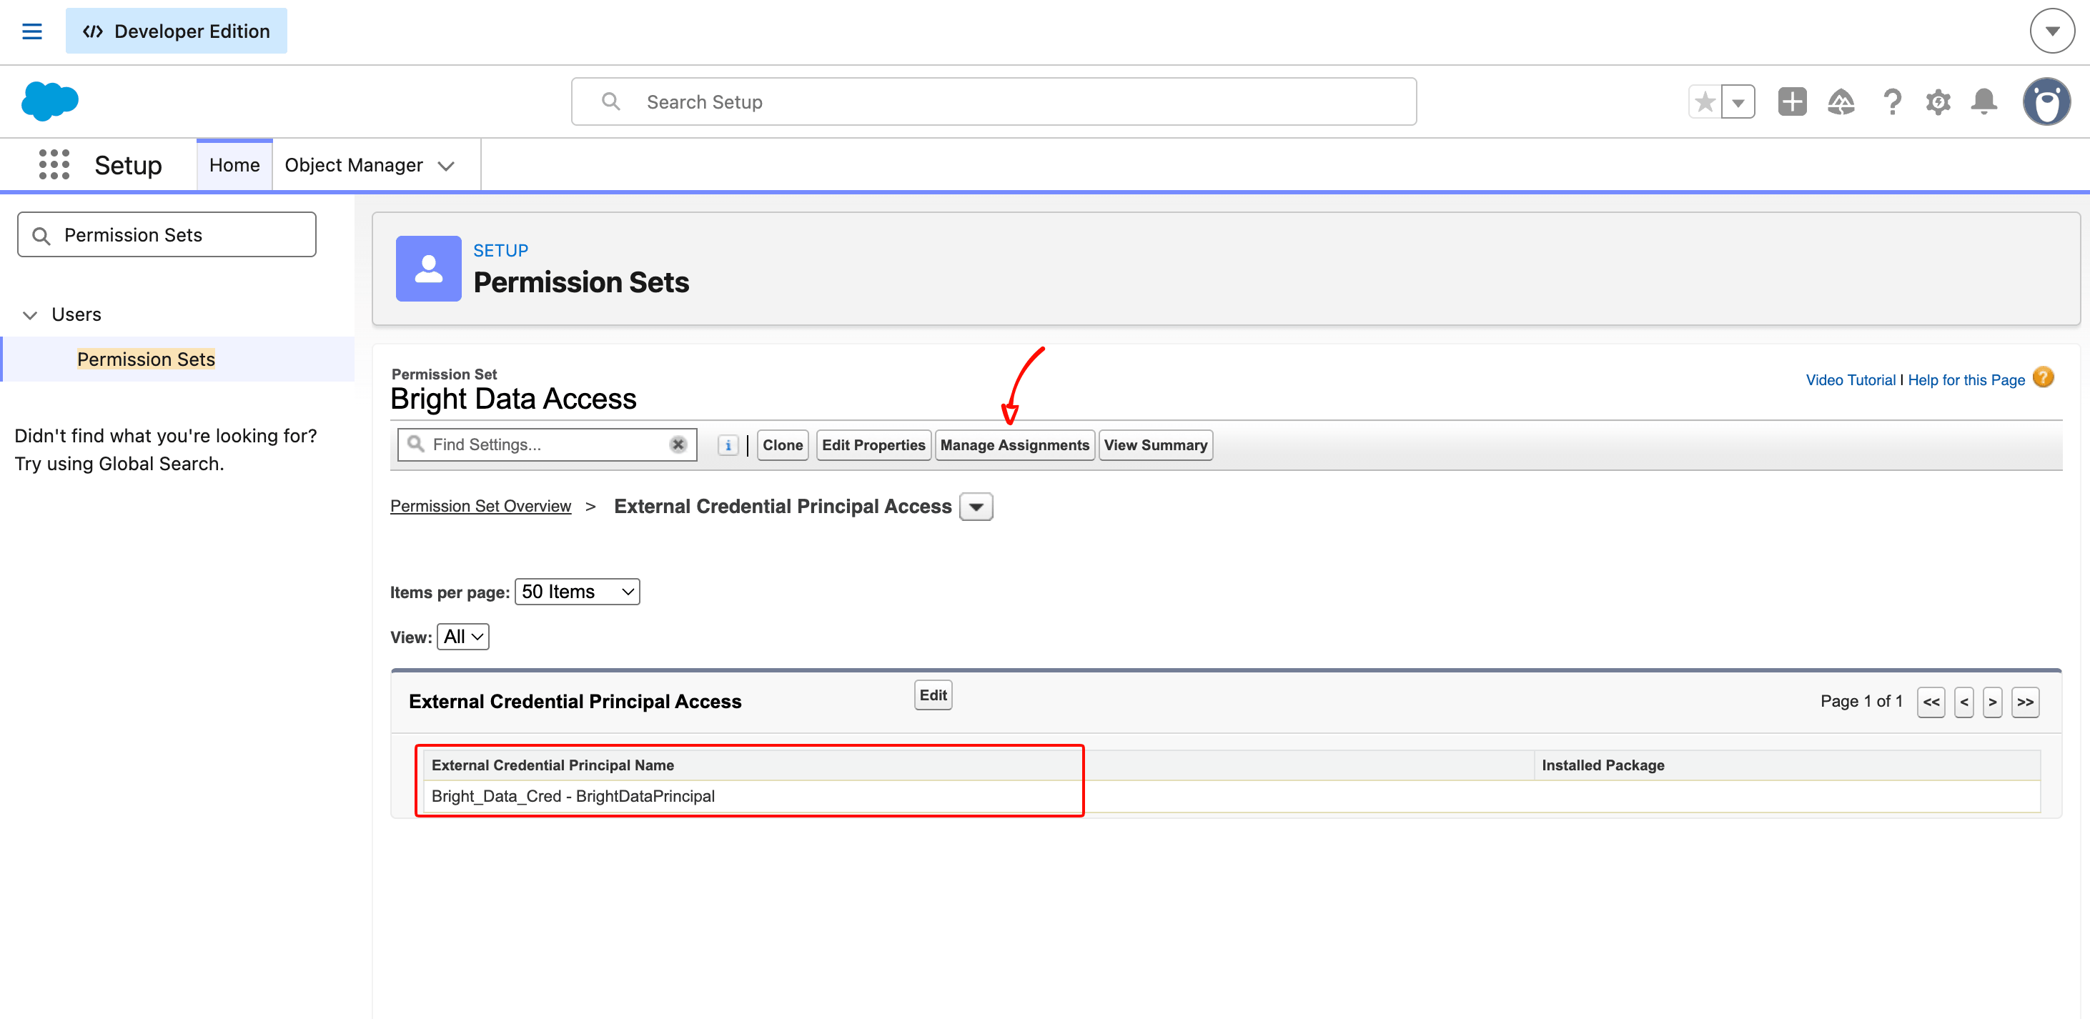This screenshot has width=2090, height=1019.
Task: Collapse the Users tree section
Action: pyautogui.click(x=30, y=315)
